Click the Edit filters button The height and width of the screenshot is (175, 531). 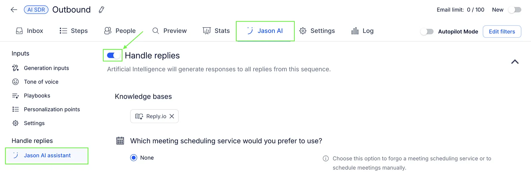(x=502, y=31)
